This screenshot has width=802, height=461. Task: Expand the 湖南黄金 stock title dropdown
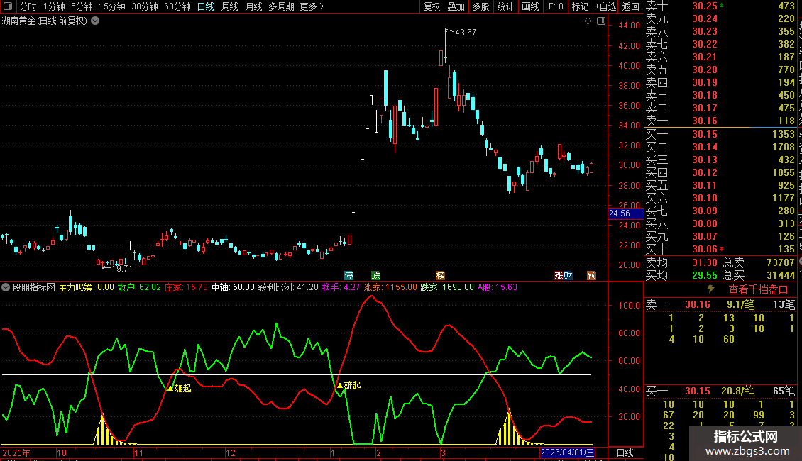[95, 21]
